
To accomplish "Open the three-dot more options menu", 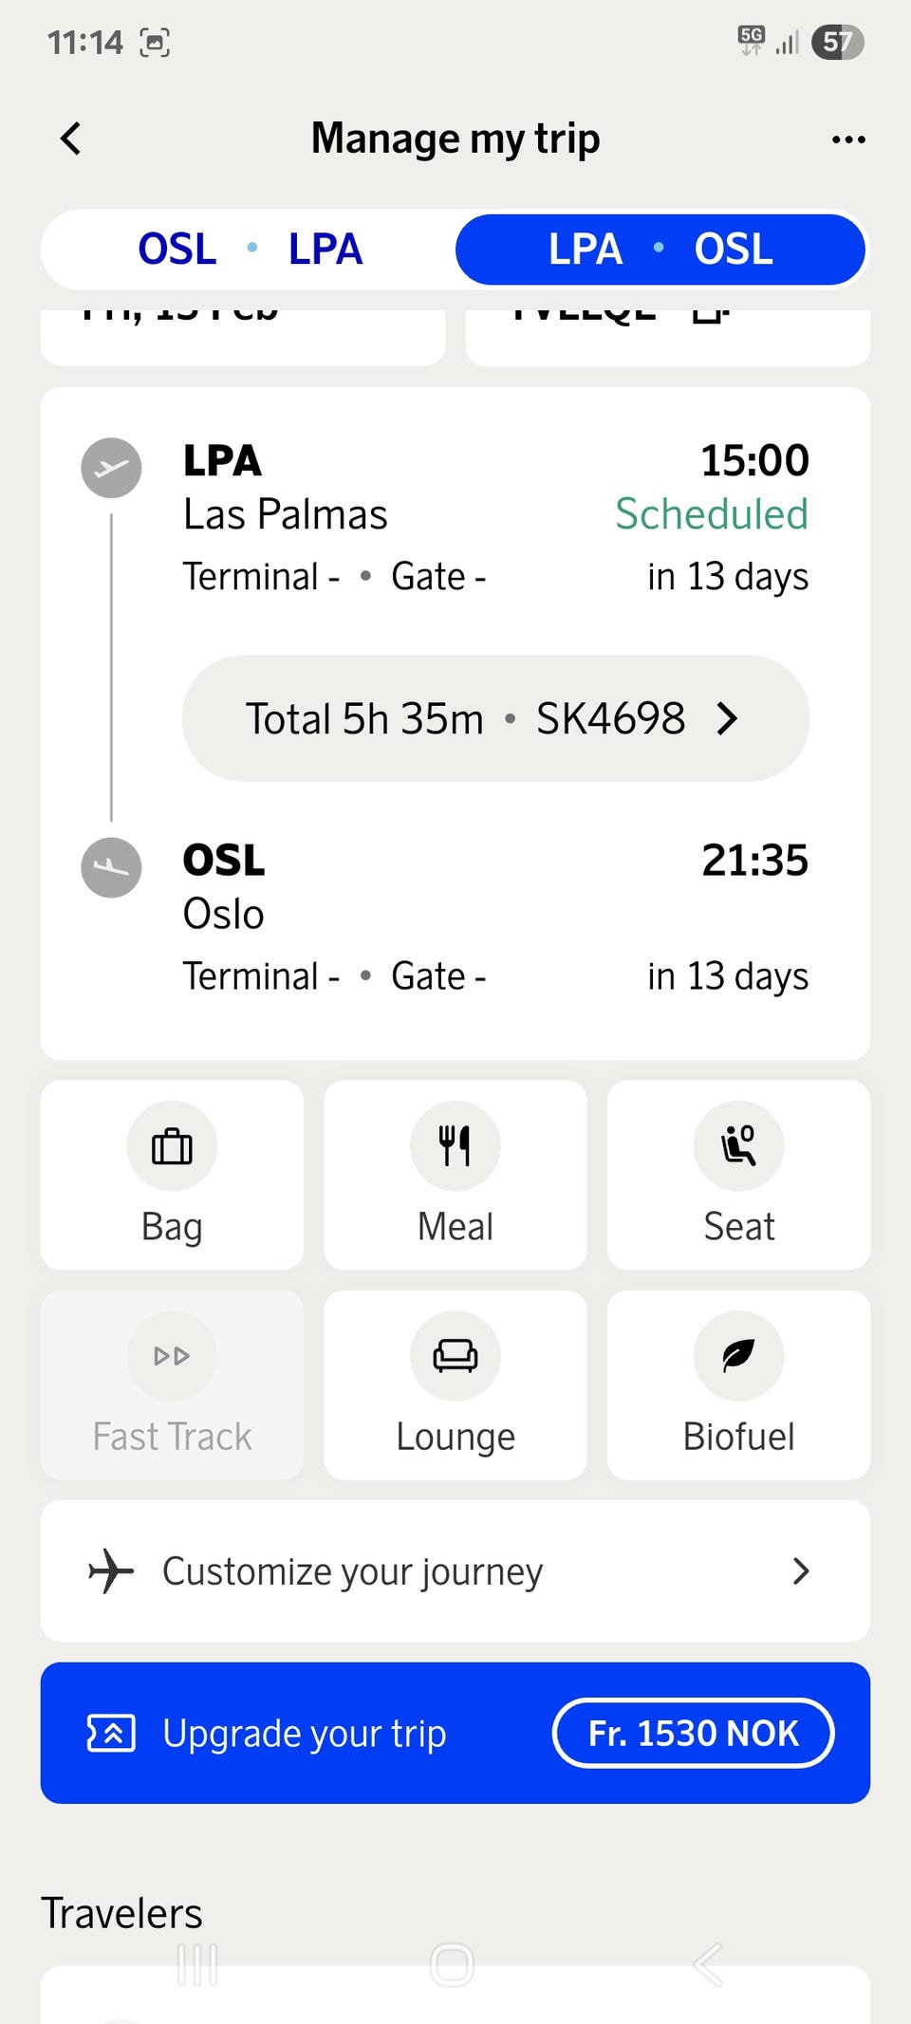I will (847, 139).
